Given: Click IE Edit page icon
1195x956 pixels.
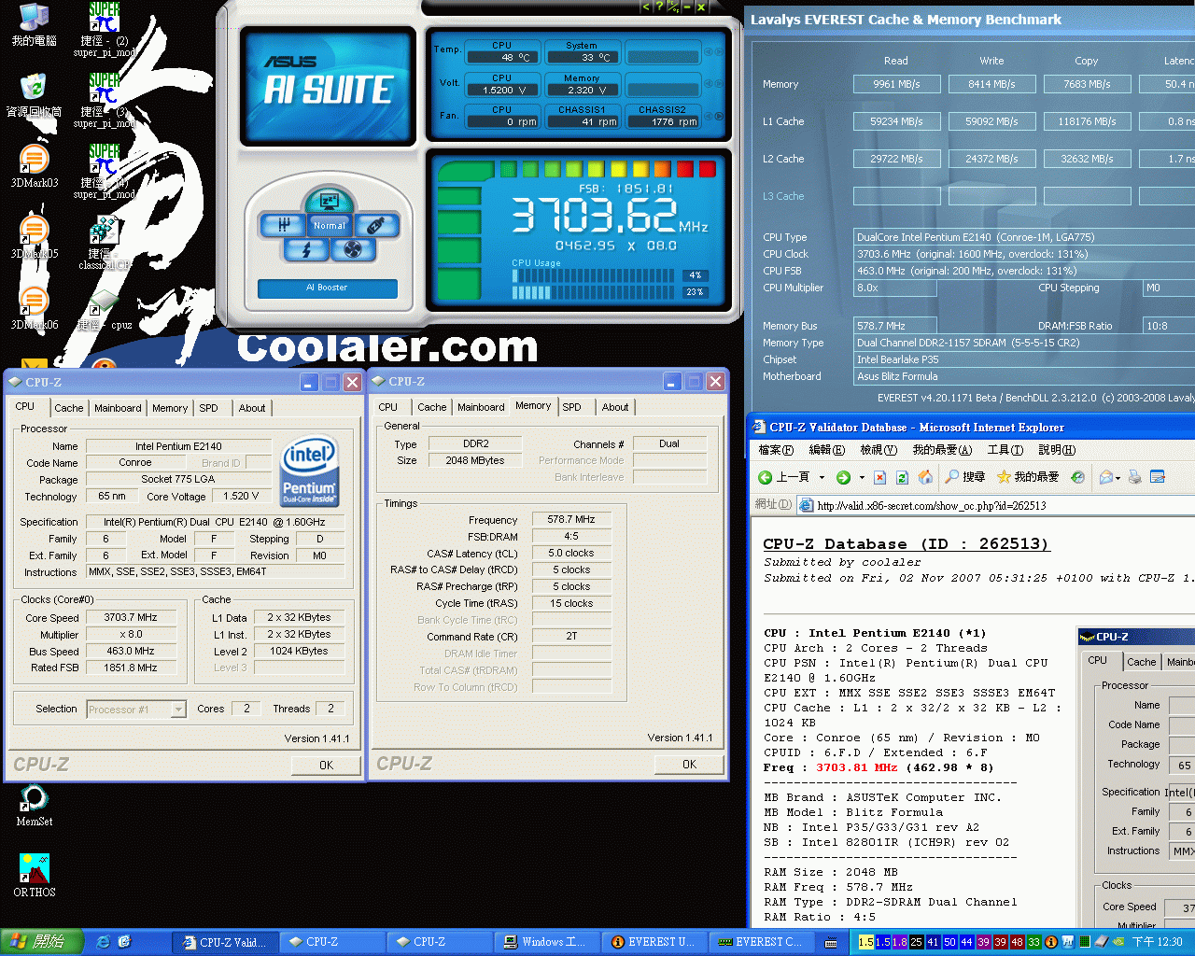Looking at the screenshot, I should [x=1158, y=477].
